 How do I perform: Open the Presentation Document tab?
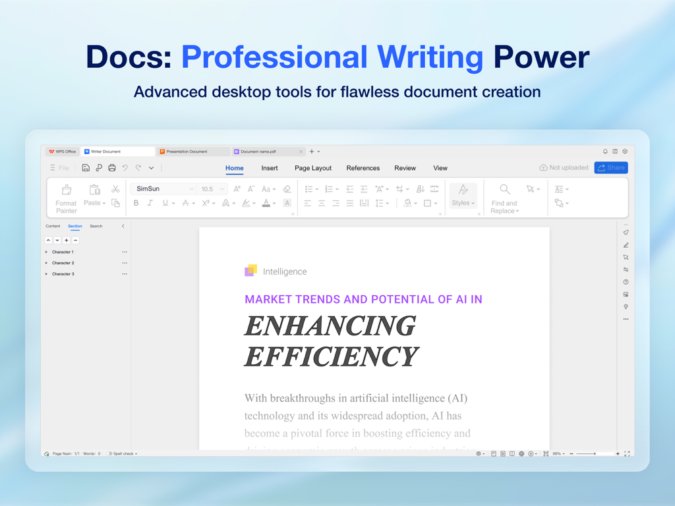(x=192, y=151)
